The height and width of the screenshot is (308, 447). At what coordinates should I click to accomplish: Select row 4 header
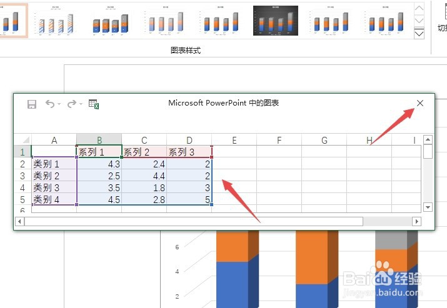tap(23, 187)
